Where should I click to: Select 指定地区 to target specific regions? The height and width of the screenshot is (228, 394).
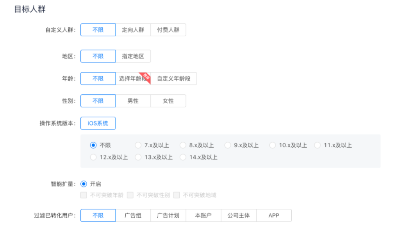click(x=134, y=56)
